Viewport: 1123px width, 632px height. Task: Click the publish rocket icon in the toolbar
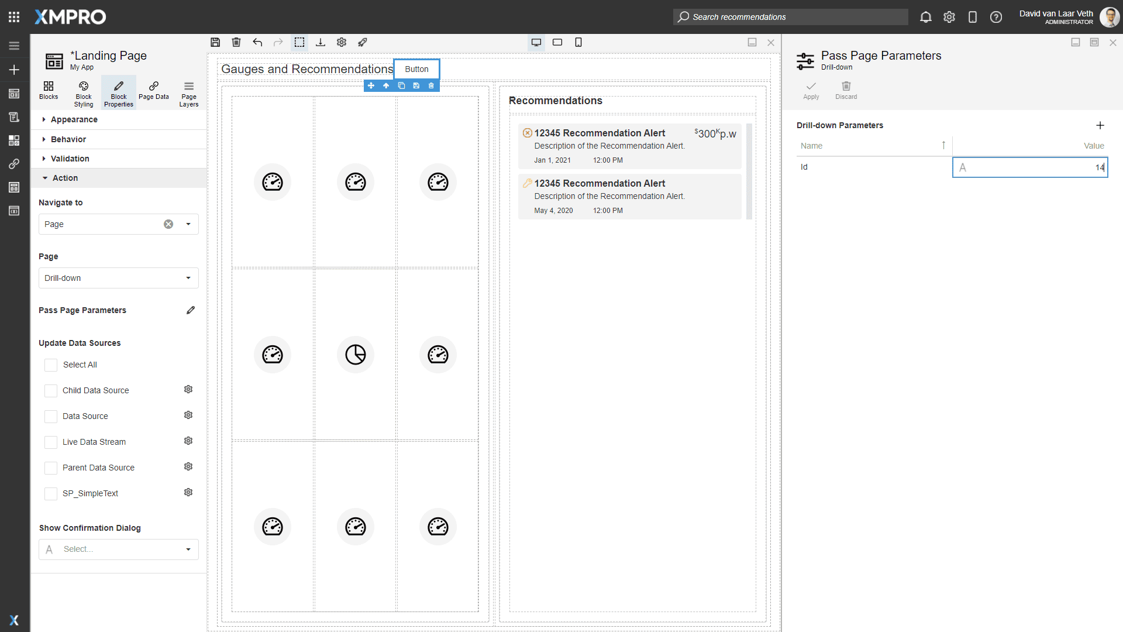pos(362,42)
